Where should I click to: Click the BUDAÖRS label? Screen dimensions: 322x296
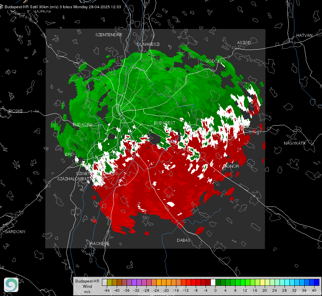[x=83, y=124]
